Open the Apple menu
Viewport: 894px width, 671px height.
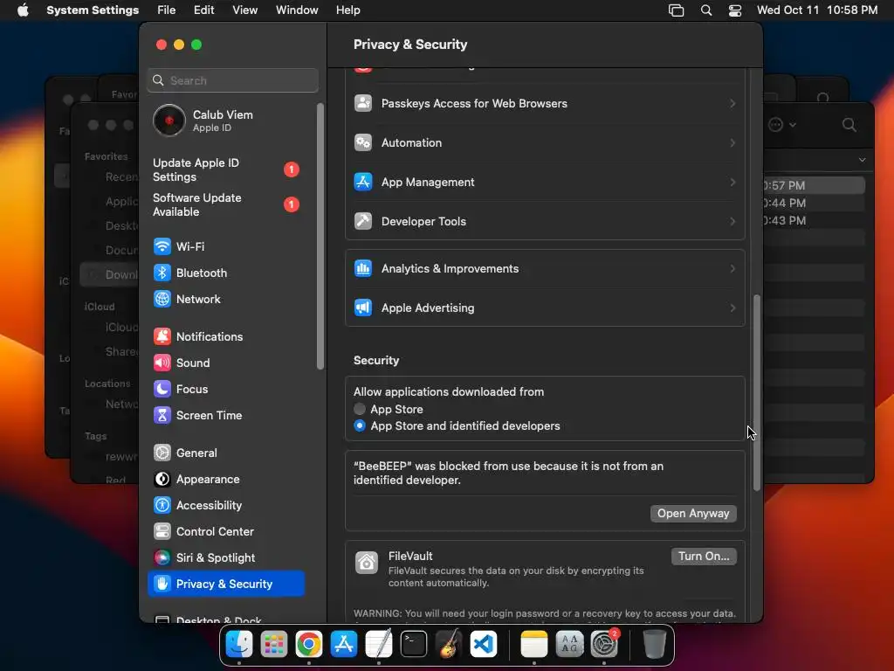[x=23, y=10]
